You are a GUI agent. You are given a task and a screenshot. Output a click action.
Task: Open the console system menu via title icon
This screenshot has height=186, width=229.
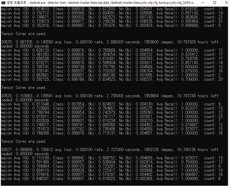3,3
